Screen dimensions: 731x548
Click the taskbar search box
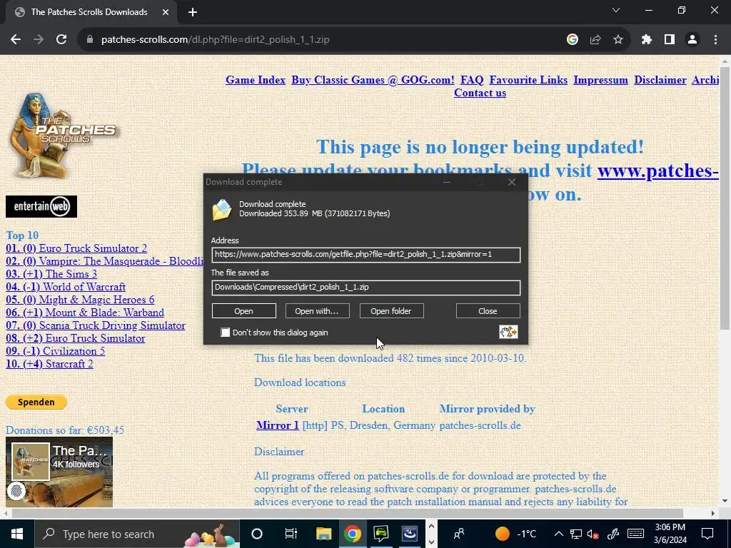pos(138,534)
